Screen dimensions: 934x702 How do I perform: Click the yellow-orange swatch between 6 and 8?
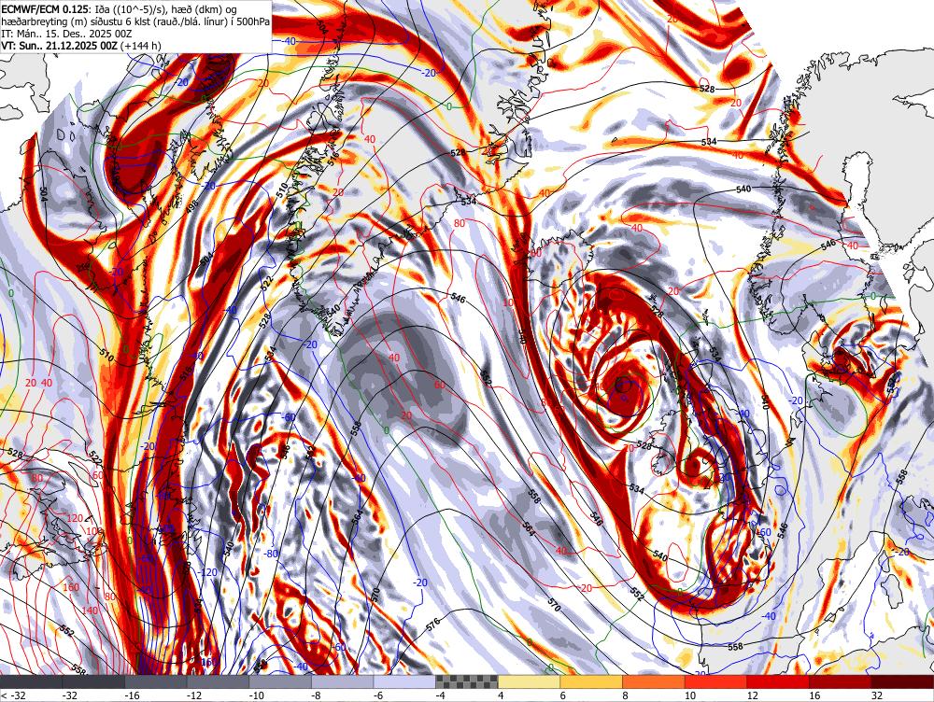(591, 681)
